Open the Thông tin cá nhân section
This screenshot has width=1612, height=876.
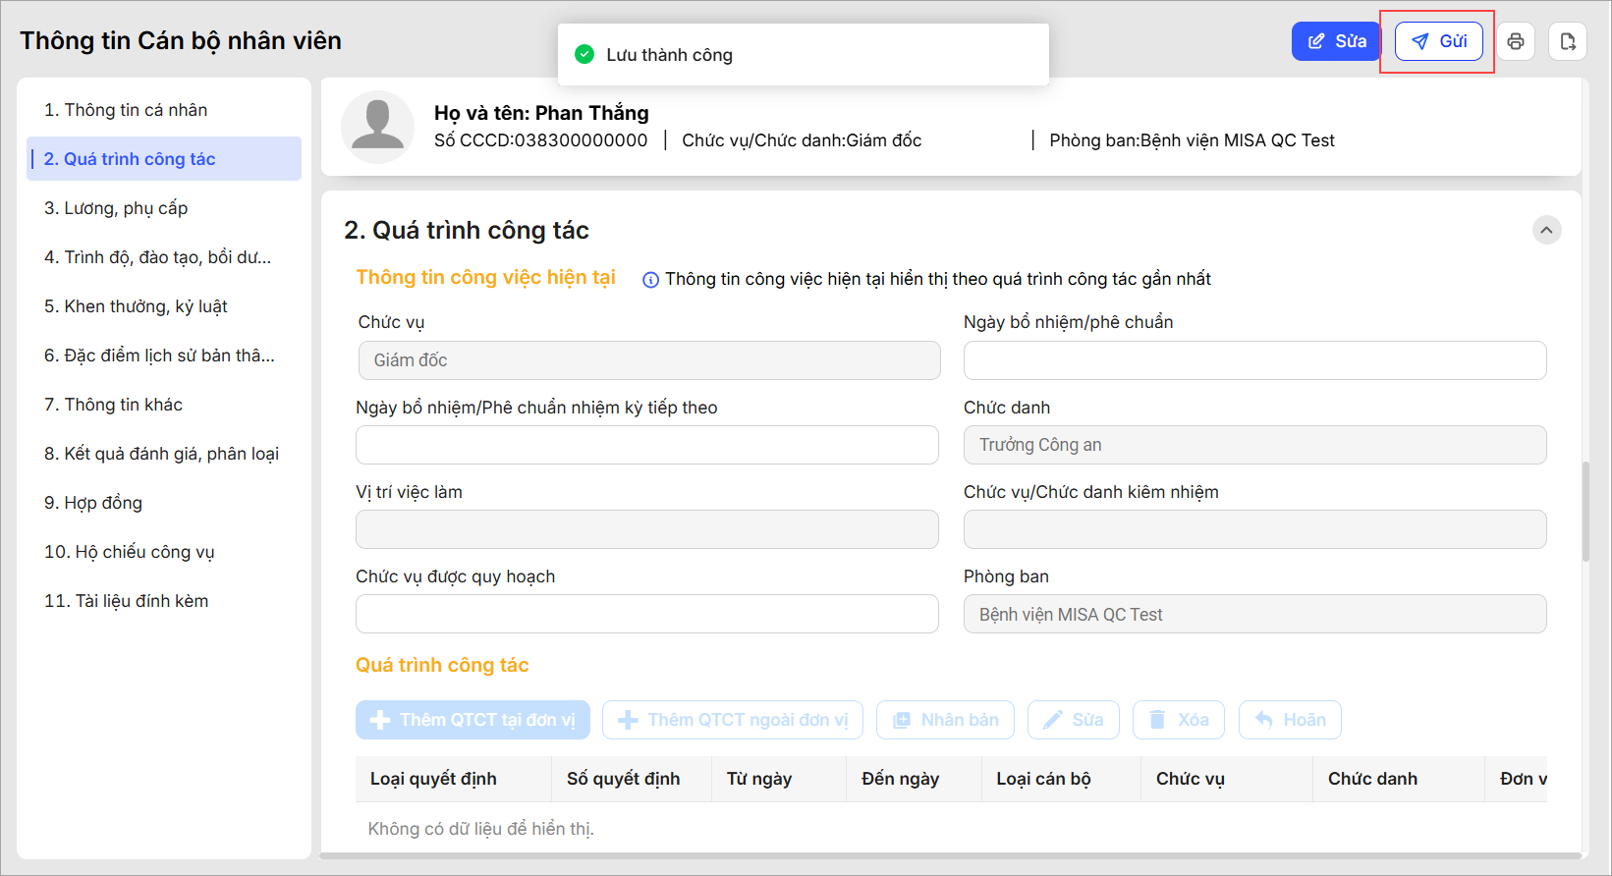click(x=126, y=110)
